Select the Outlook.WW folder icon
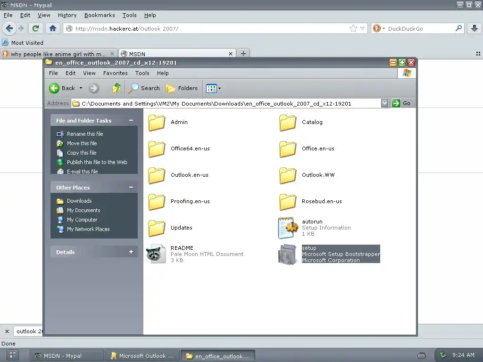This screenshot has height=362, width=483. point(288,175)
